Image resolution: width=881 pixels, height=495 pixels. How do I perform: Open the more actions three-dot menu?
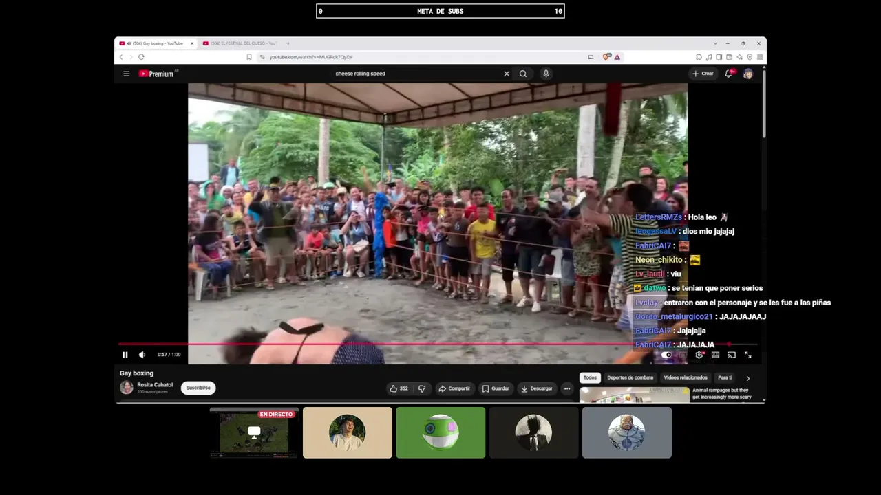pos(567,388)
